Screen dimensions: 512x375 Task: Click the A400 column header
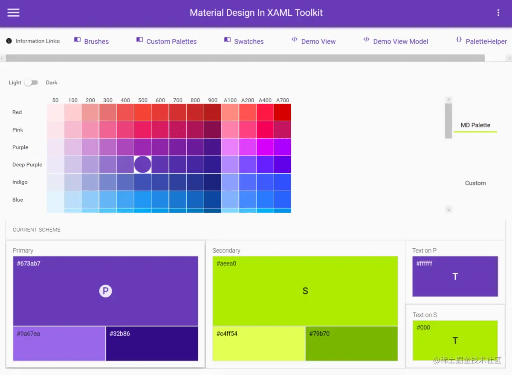265,100
